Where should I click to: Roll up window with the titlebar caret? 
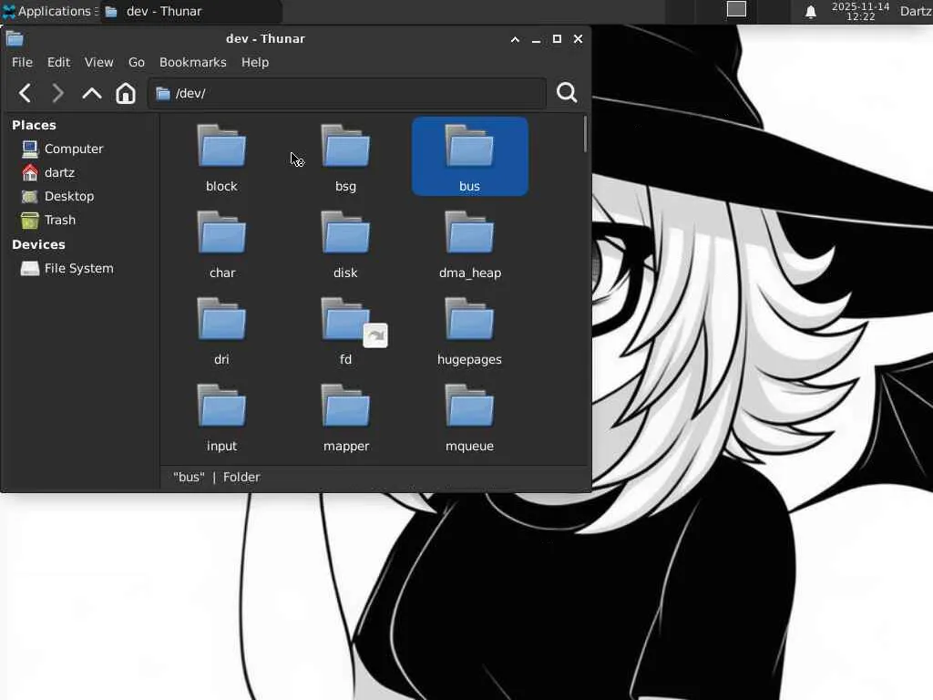515,39
